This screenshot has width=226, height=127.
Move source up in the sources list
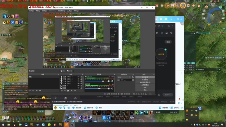coord(72,91)
